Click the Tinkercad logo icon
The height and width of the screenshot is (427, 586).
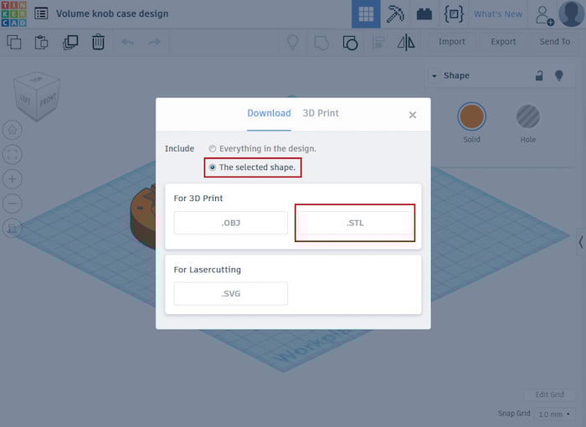(x=13, y=13)
